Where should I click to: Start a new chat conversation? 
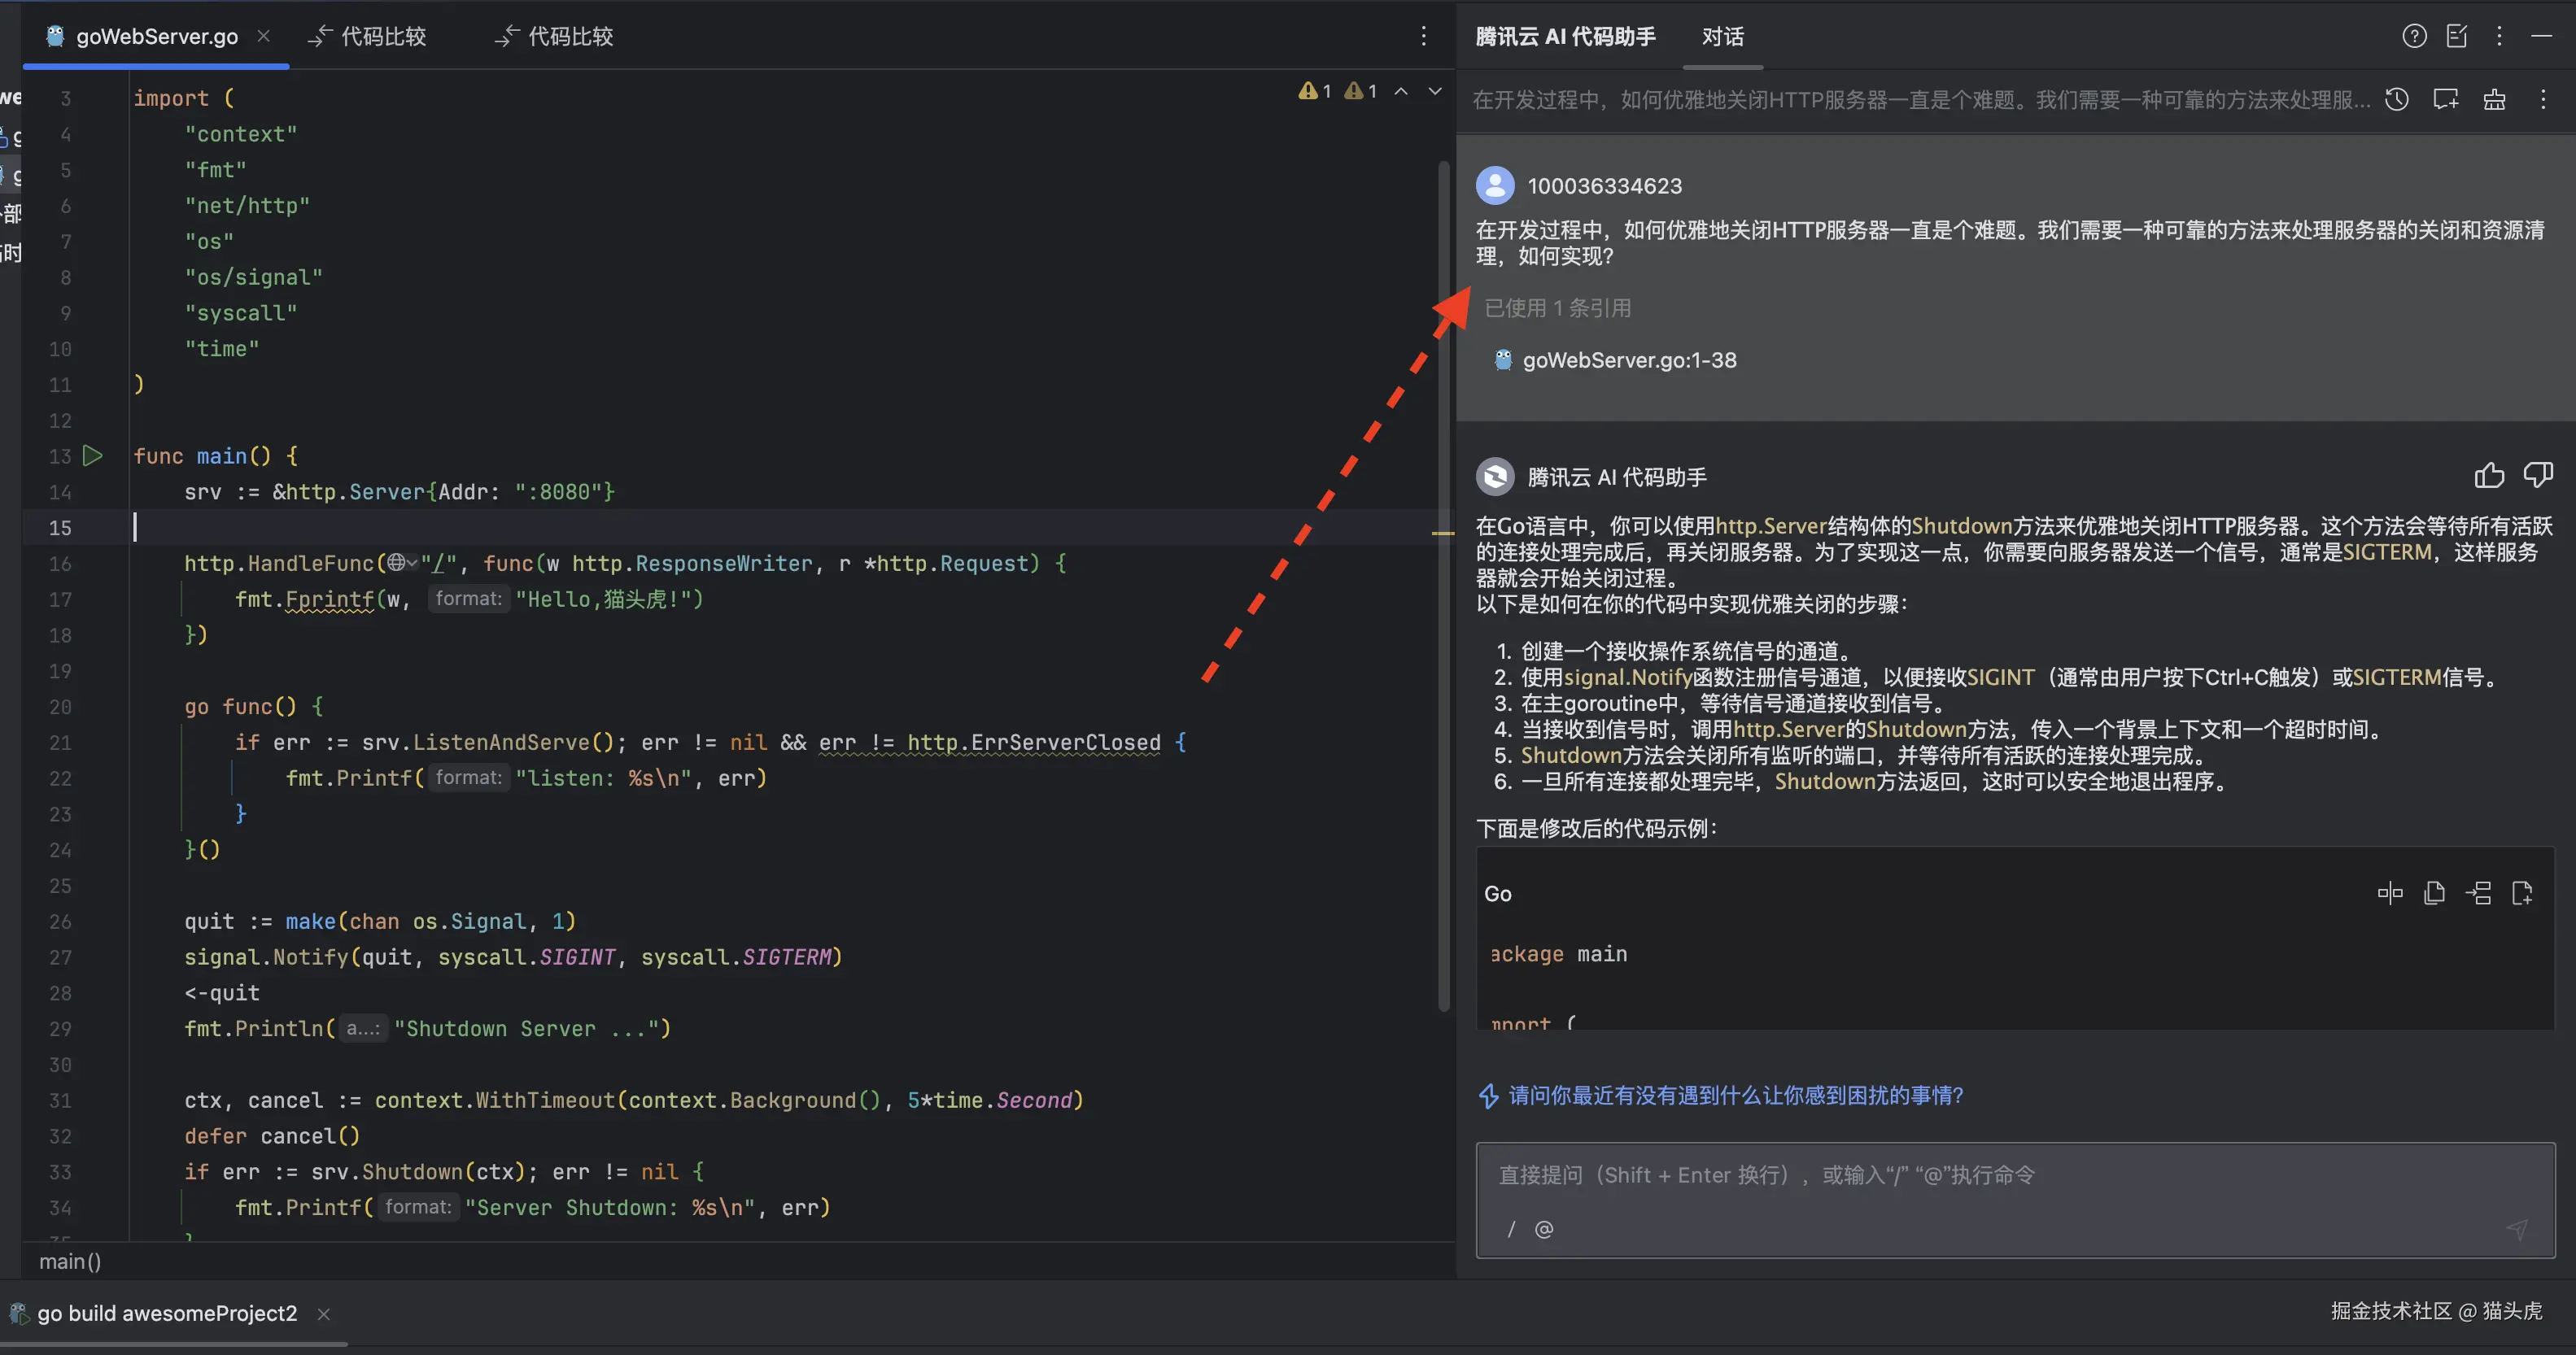click(2445, 99)
